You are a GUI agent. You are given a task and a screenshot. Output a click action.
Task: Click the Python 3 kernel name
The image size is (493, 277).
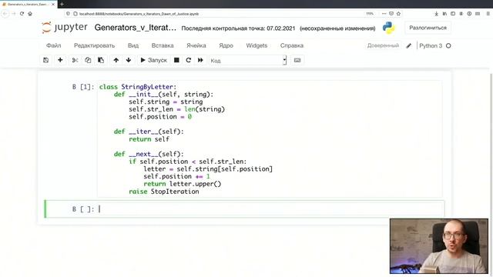pyautogui.click(x=431, y=46)
